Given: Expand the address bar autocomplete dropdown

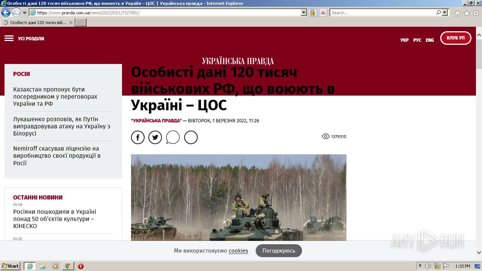Looking at the screenshot, I should pyautogui.click(x=304, y=12).
